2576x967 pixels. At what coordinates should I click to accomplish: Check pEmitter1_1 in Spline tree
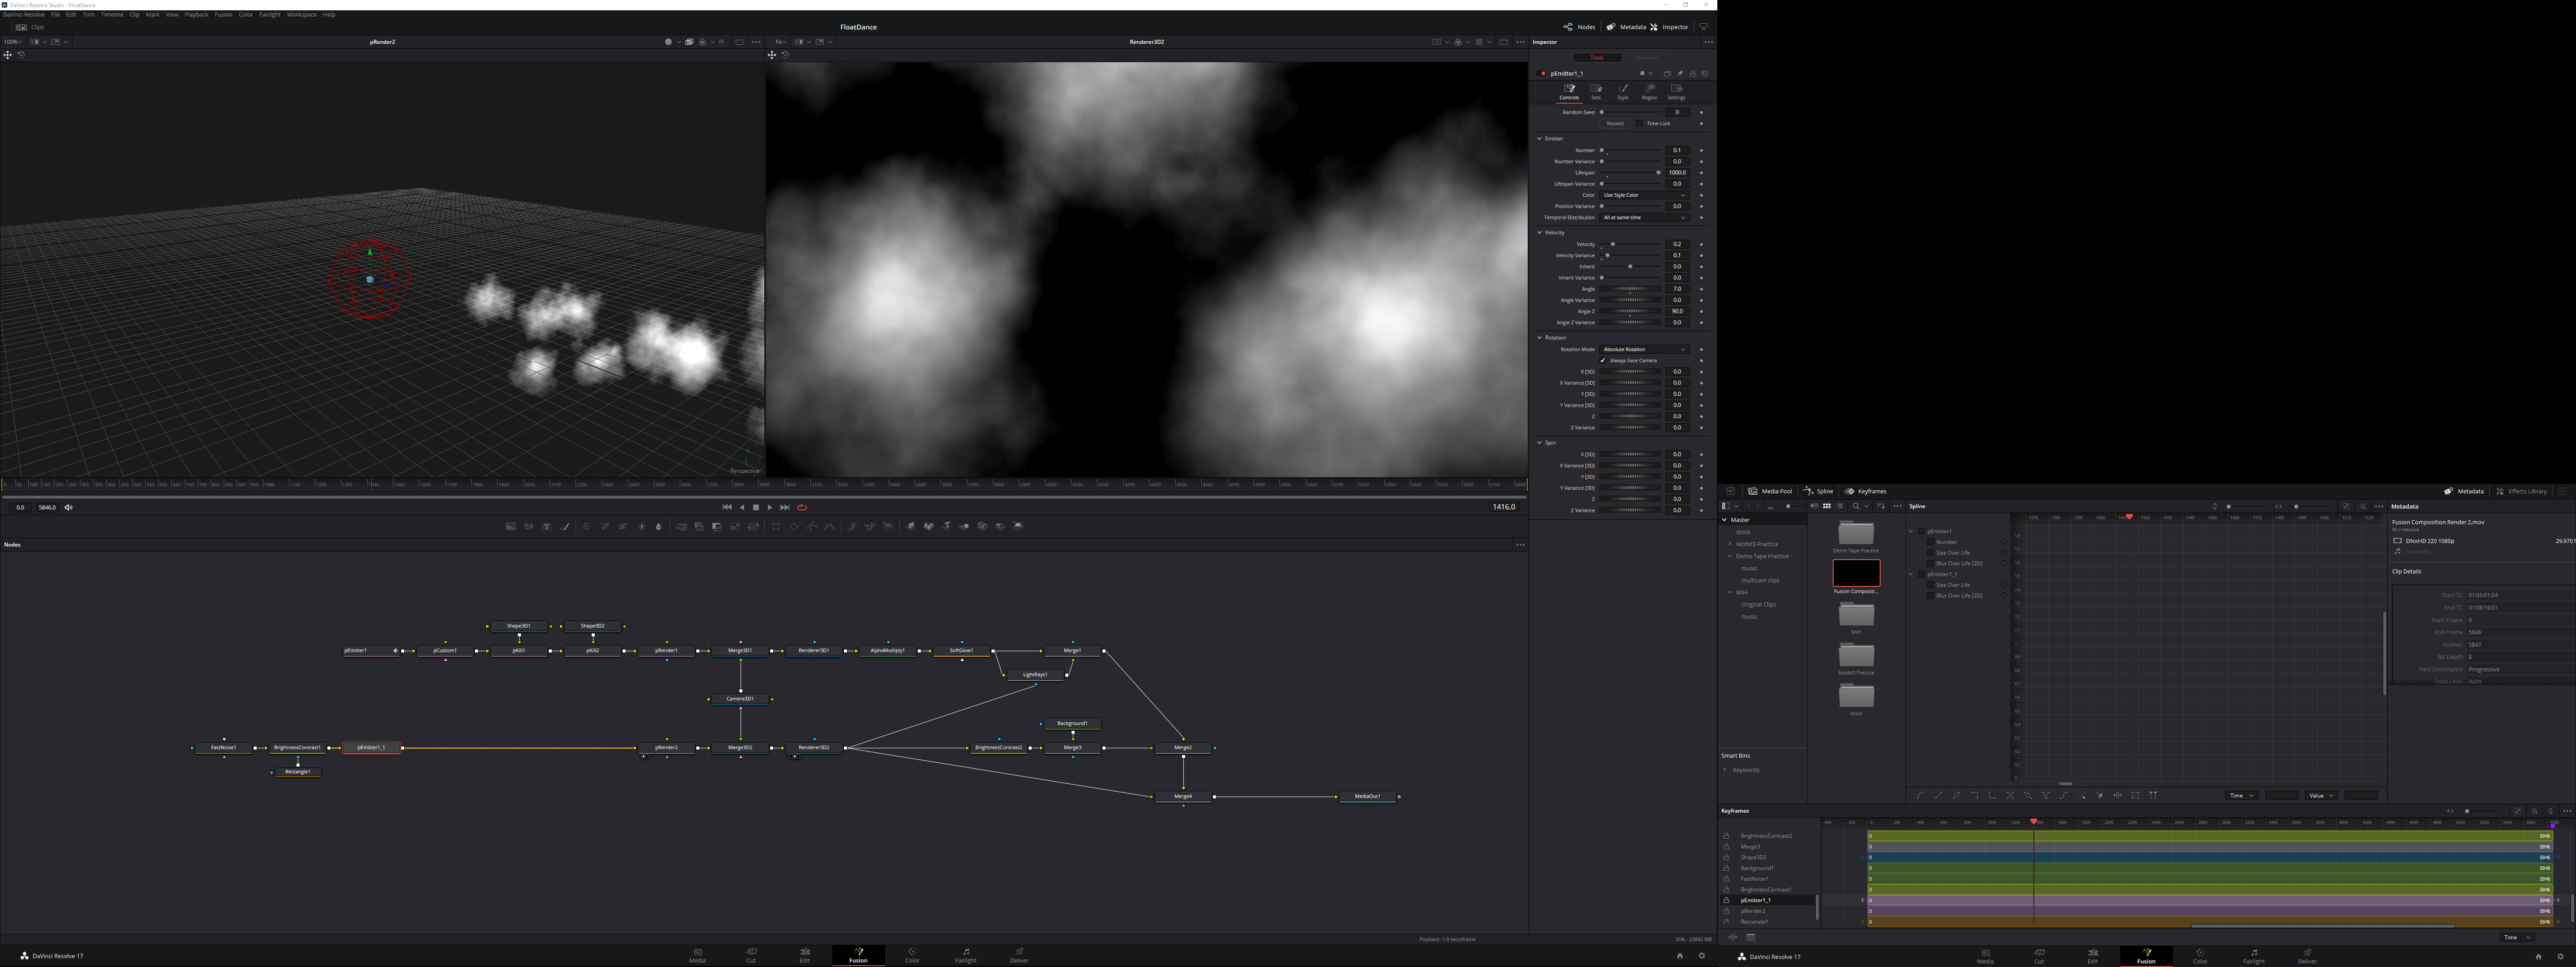click(x=1922, y=574)
